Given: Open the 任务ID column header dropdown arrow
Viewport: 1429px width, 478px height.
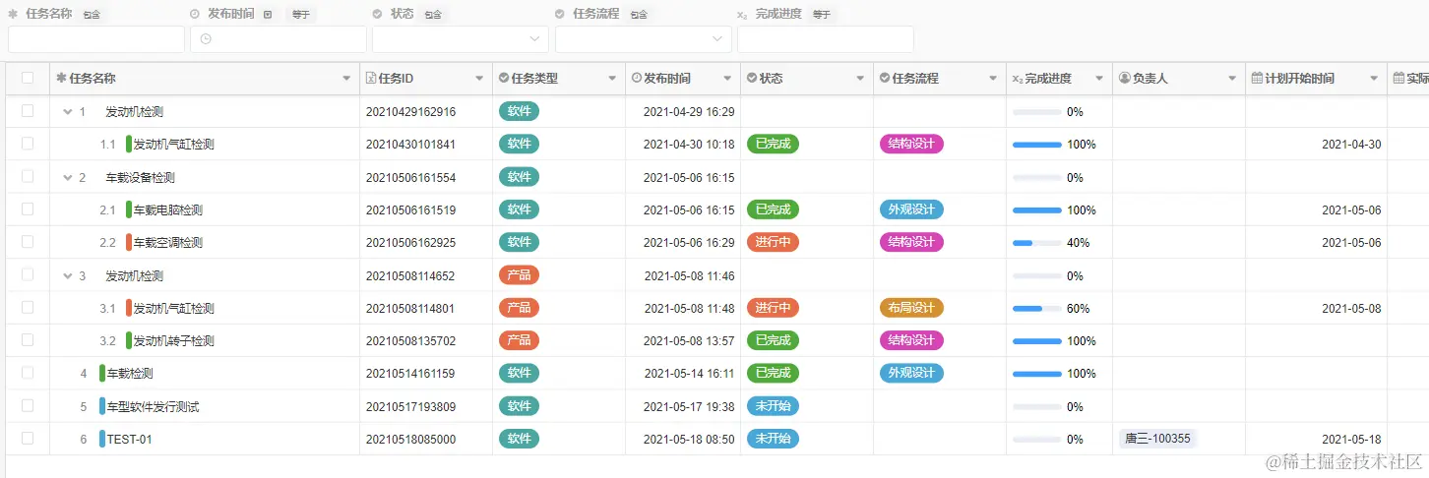Looking at the screenshot, I should point(479,79).
